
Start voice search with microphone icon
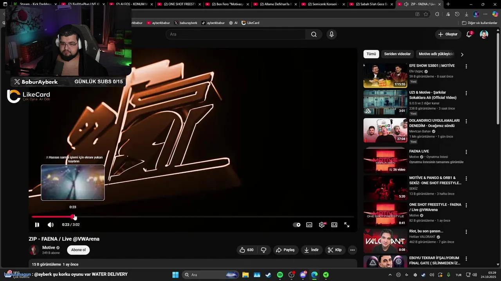click(332, 34)
